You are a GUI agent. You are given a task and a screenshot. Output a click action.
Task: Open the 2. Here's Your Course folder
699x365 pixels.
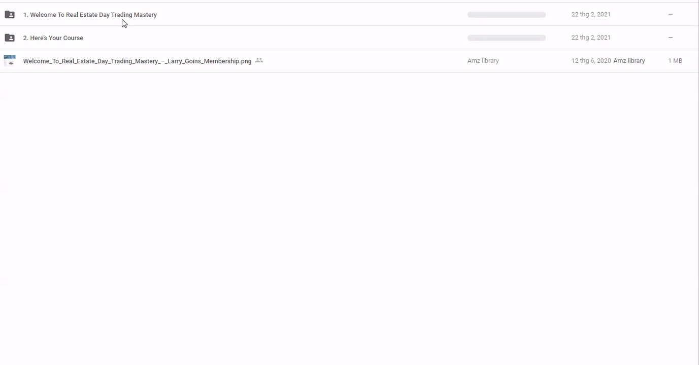(x=53, y=38)
